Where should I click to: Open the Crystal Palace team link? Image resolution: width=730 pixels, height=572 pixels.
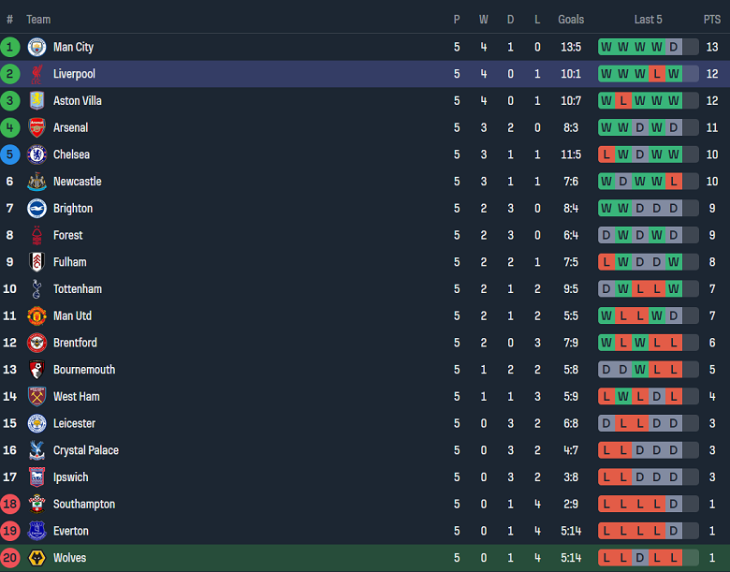pos(86,450)
